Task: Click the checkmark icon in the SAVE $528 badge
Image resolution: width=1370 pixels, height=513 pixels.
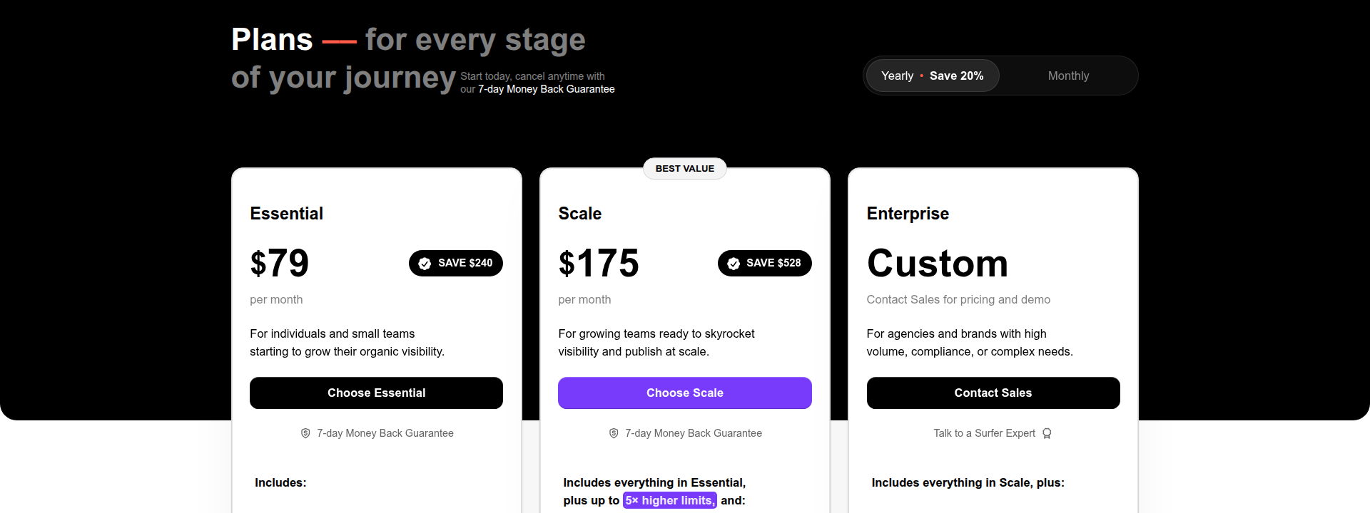Action: pyautogui.click(x=734, y=263)
